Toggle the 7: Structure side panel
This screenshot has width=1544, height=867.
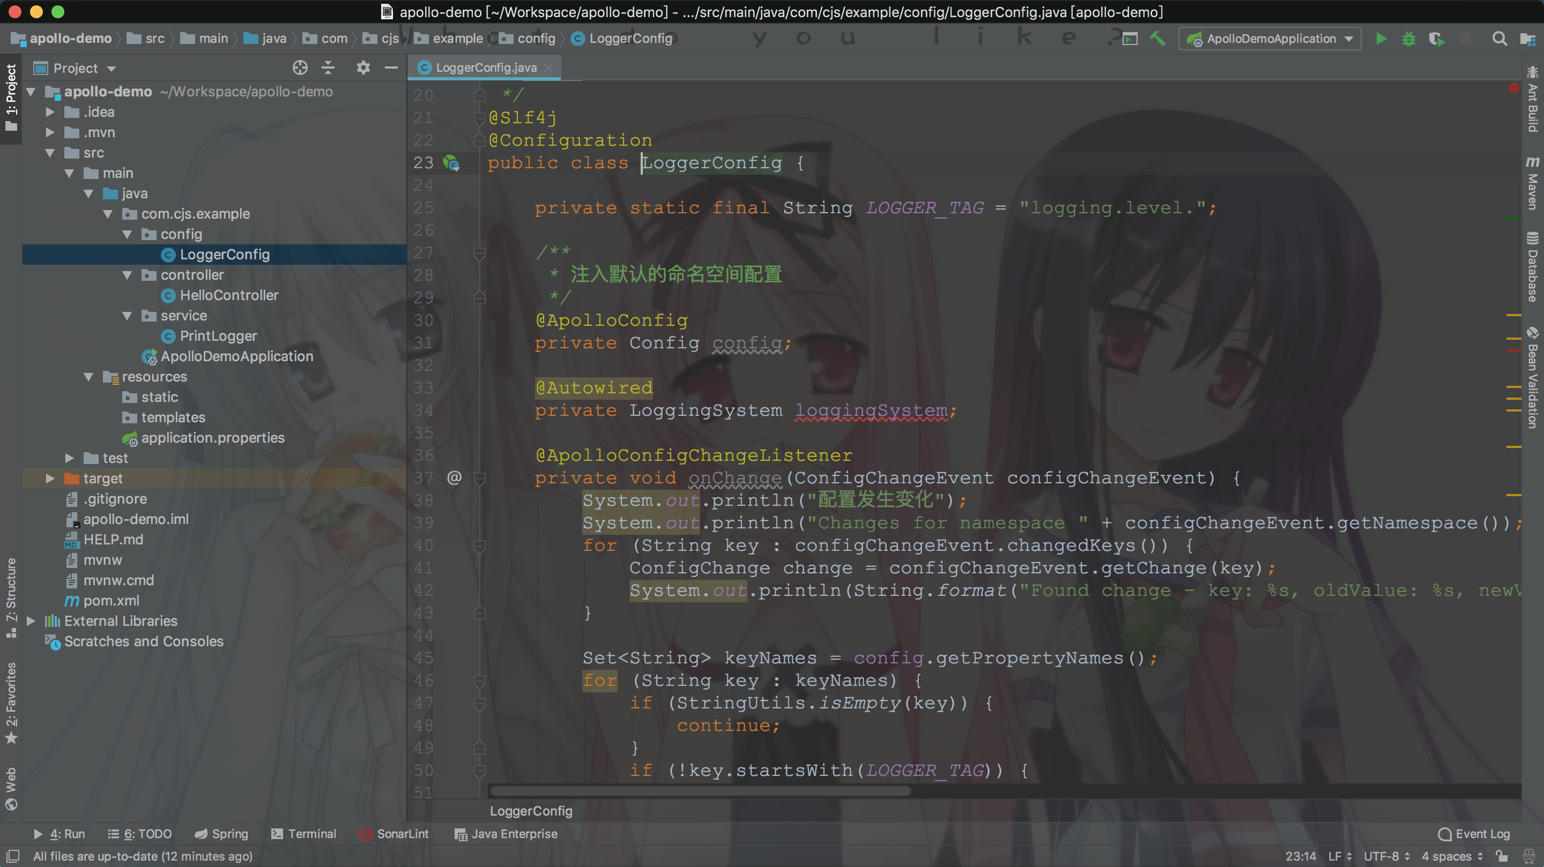pyautogui.click(x=11, y=598)
